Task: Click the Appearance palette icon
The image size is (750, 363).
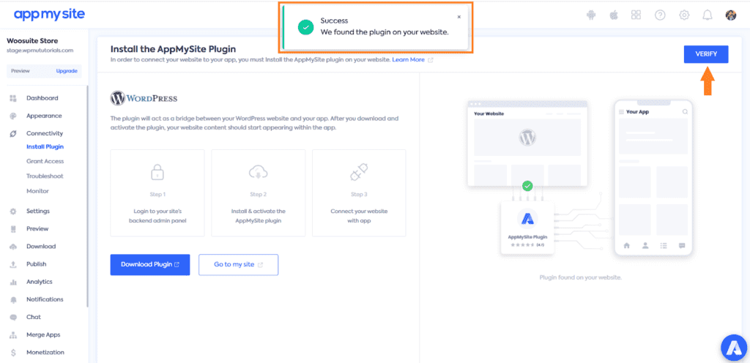Action: click(x=13, y=116)
